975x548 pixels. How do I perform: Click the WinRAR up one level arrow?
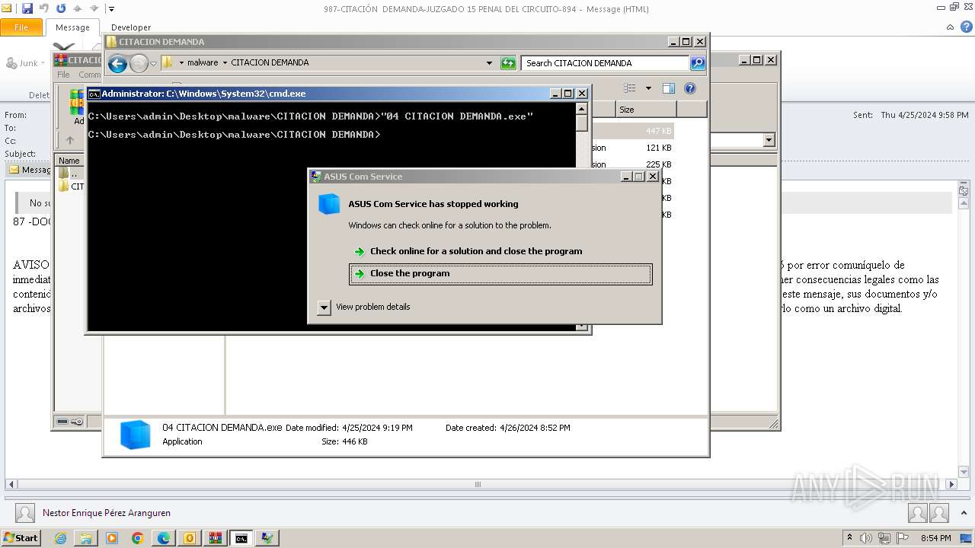click(70, 140)
